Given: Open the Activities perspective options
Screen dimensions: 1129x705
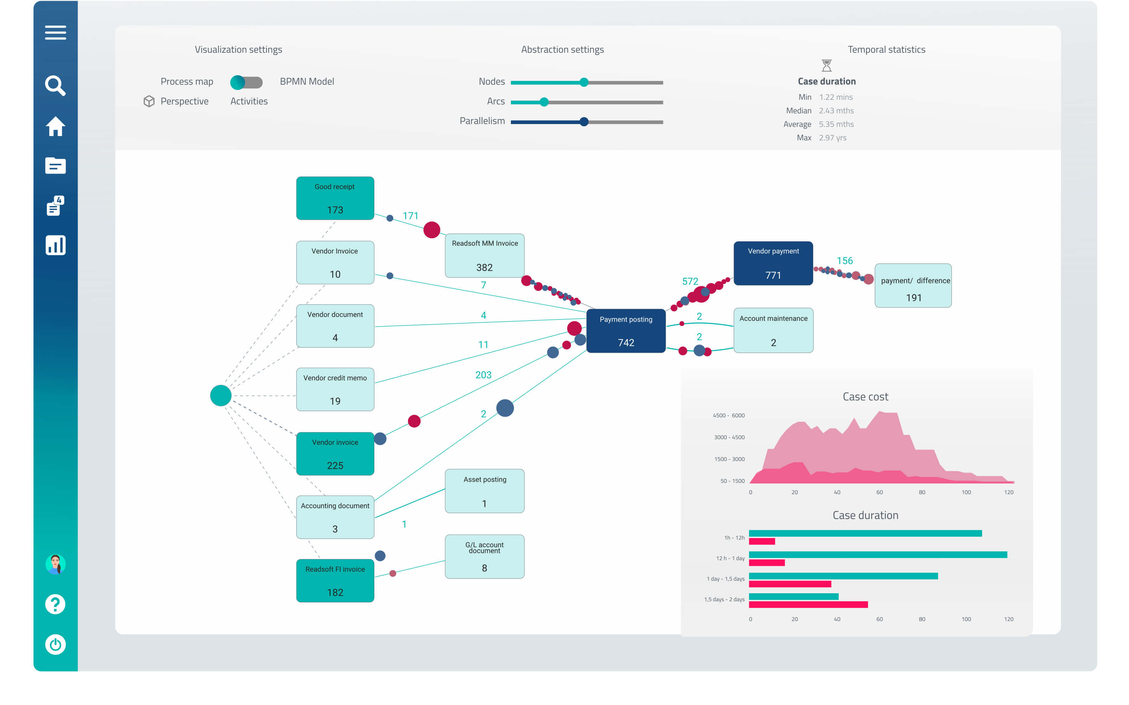Looking at the screenshot, I should click(x=248, y=101).
